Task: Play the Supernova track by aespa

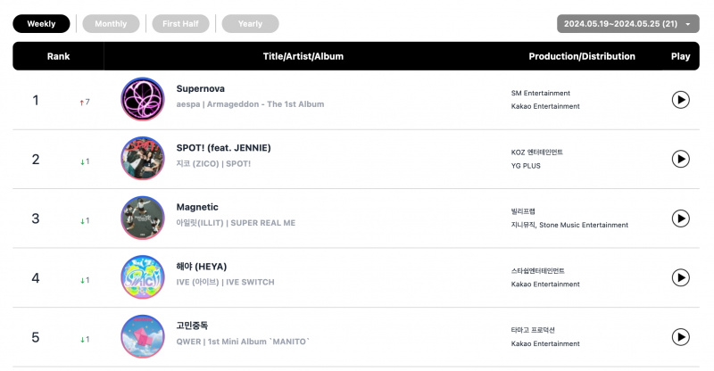Action: coord(680,100)
